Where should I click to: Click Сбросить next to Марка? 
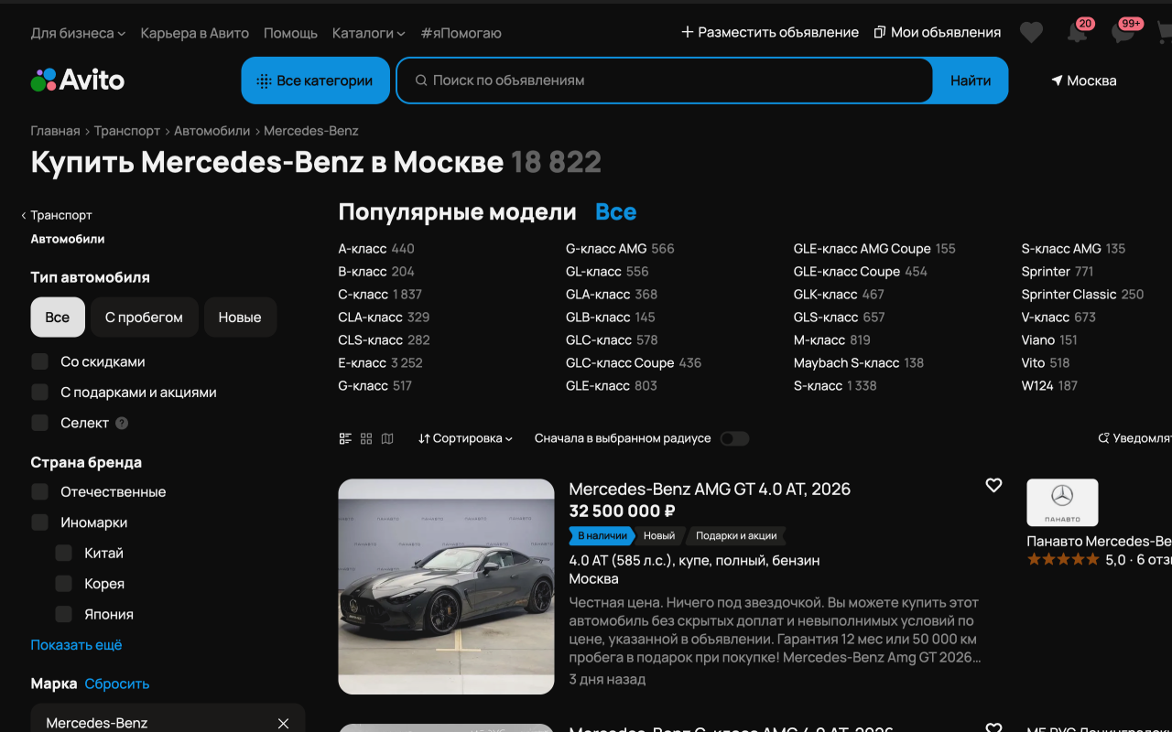[117, 684]
